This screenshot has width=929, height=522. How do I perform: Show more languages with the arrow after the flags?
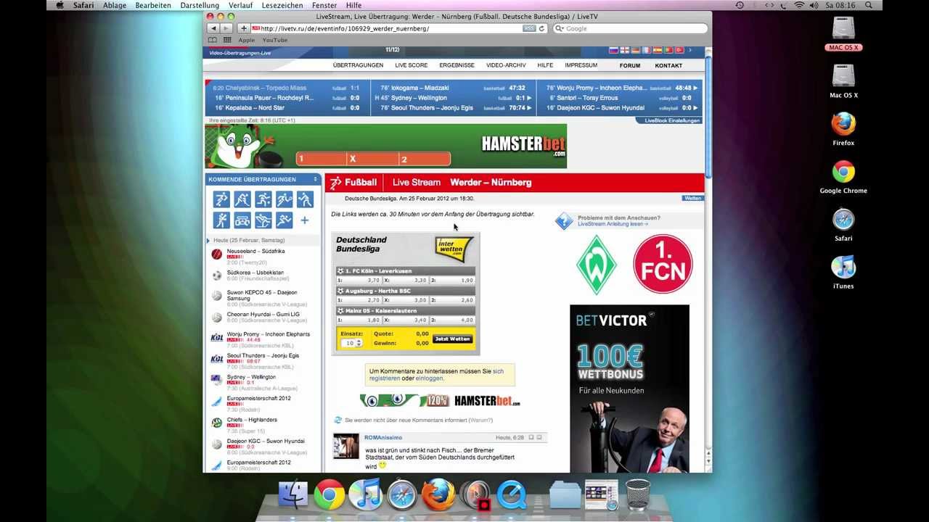[690, 50]
